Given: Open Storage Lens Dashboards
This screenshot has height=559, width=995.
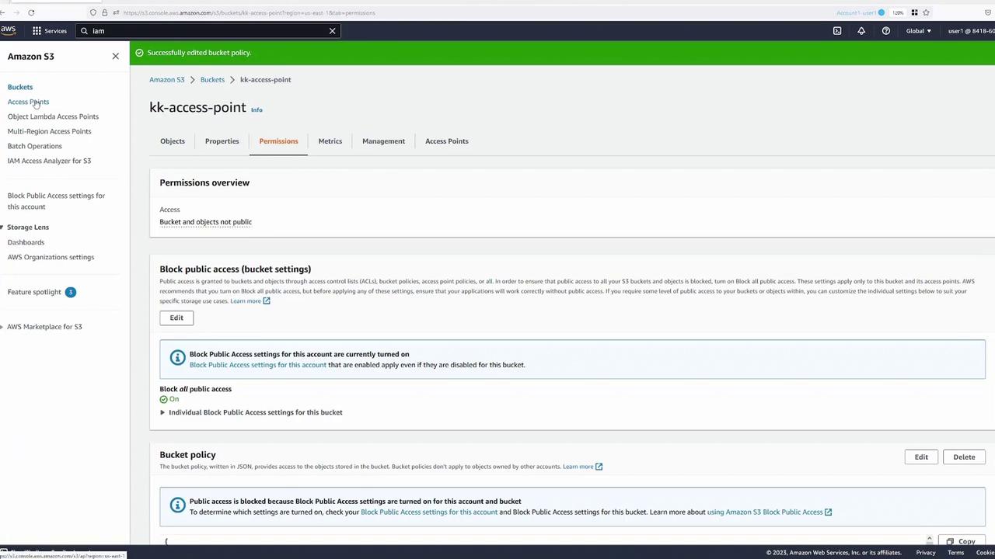Looking at the screenshot, I should pos(26,242).
